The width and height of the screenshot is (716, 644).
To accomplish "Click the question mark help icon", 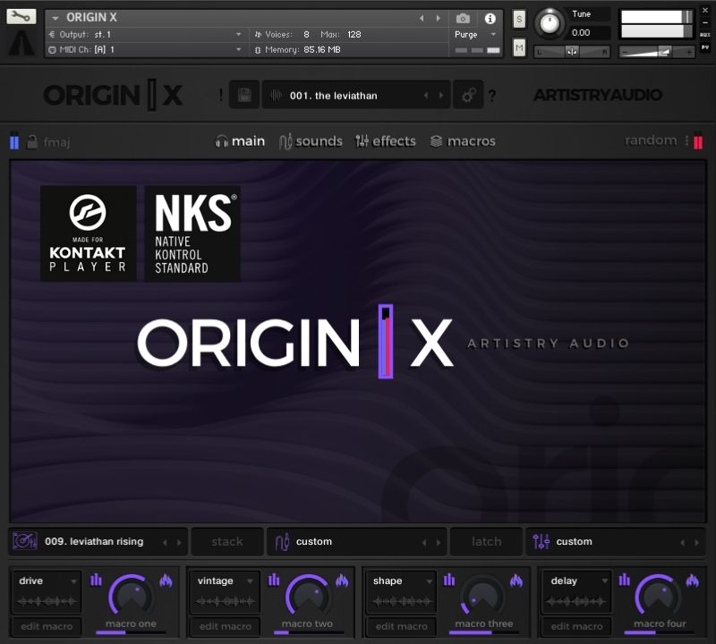I will [492, 96].
